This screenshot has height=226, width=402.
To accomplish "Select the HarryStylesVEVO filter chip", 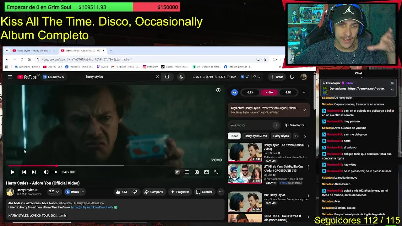I will (256, 136).
